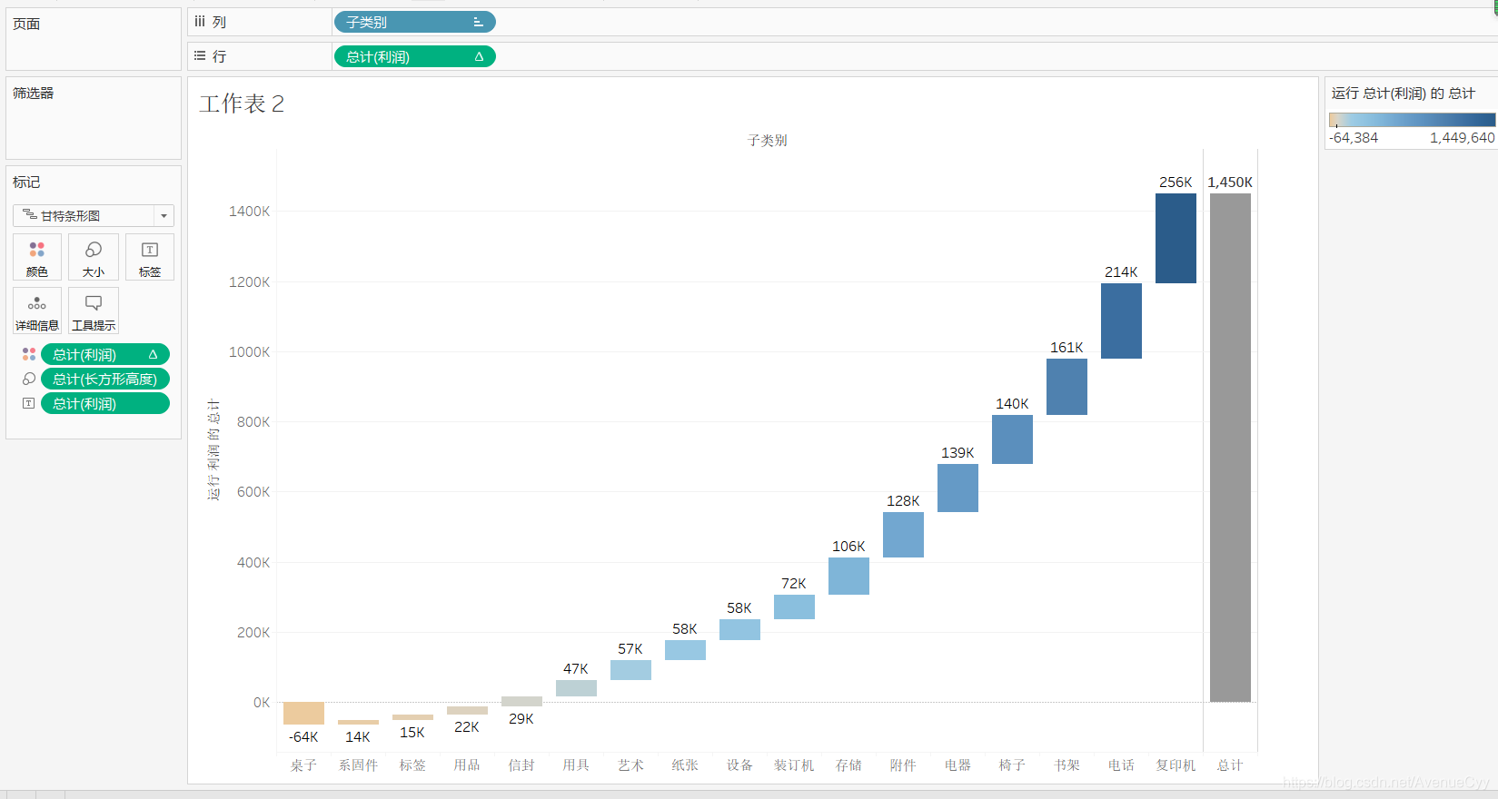Select the 存储 bar labeled 106K
The image size is (1498, 799).
[848, 576]
